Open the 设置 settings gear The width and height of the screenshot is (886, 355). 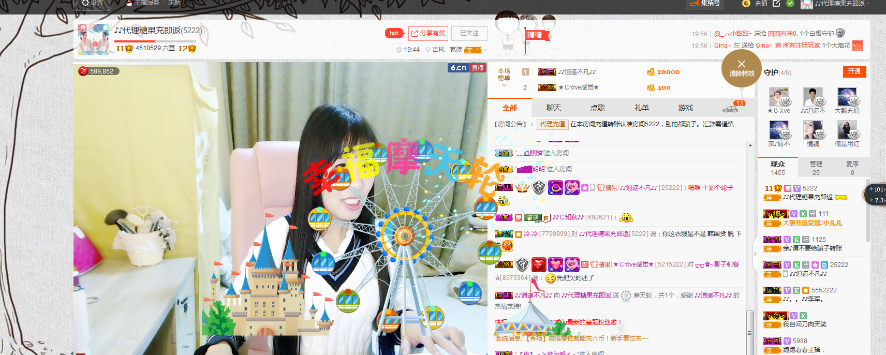[x=85, y=3]
